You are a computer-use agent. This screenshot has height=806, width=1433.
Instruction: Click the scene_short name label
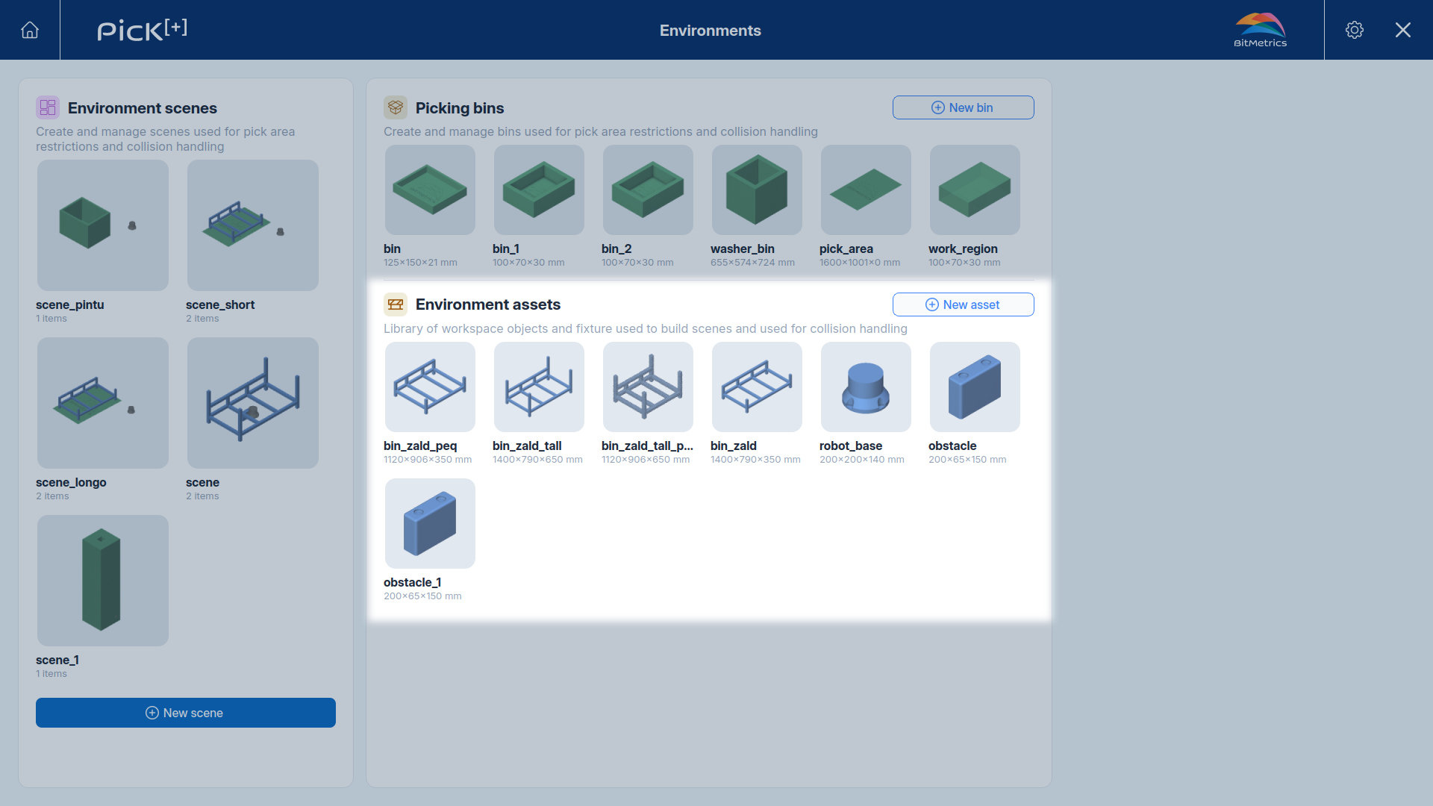(x=220, y=304)
